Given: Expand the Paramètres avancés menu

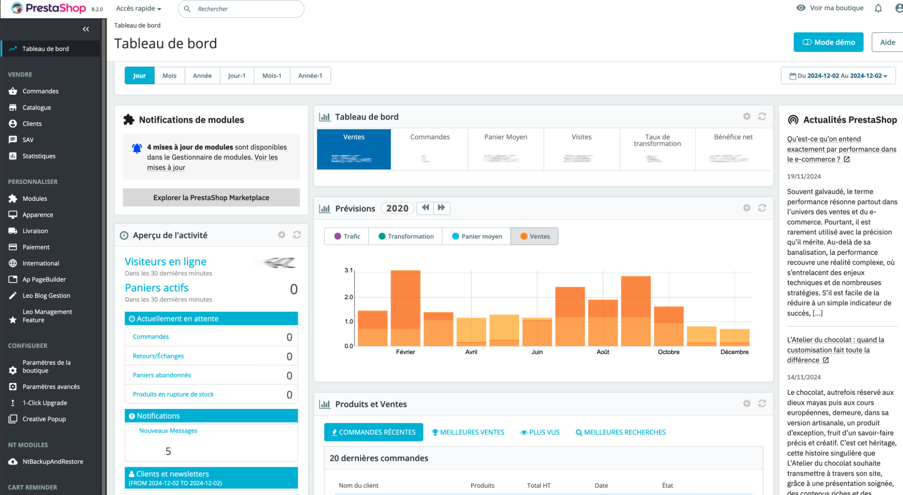Looking at the screenshot, I should click(51, 387).
